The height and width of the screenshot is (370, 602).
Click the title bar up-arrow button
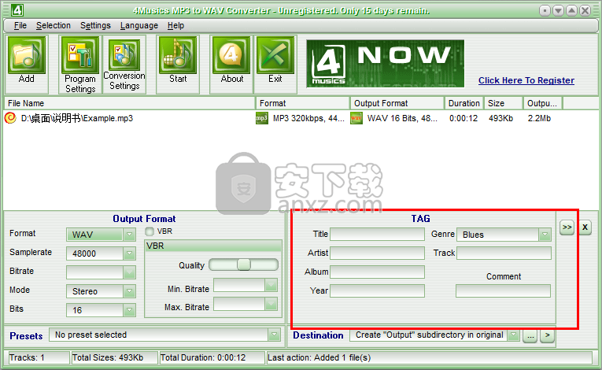click(571, 10)
